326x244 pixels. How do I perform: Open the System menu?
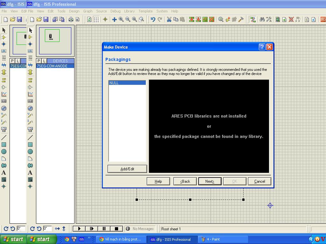click(x=162, y=11)
